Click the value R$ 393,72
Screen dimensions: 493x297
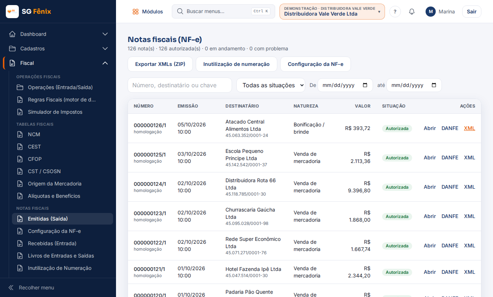358,128
